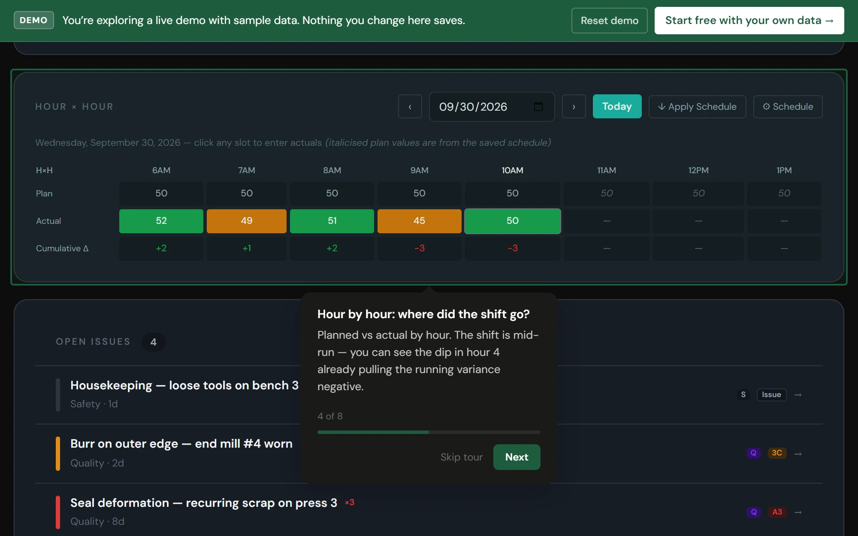
Task: Jump to Today
Action: click(617, 106)
